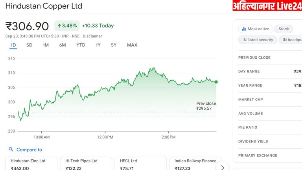Image resolution: width=302 pixels, height=170 pixels.
Task: Click the green end-point marker on chart
Action: pos(216,82)
